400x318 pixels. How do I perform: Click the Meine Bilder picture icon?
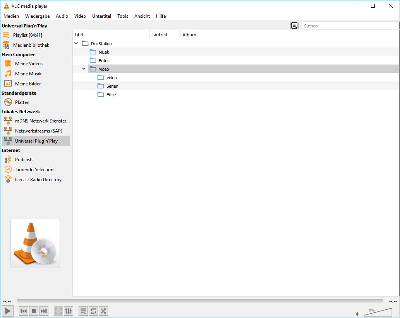pos(8,83)
